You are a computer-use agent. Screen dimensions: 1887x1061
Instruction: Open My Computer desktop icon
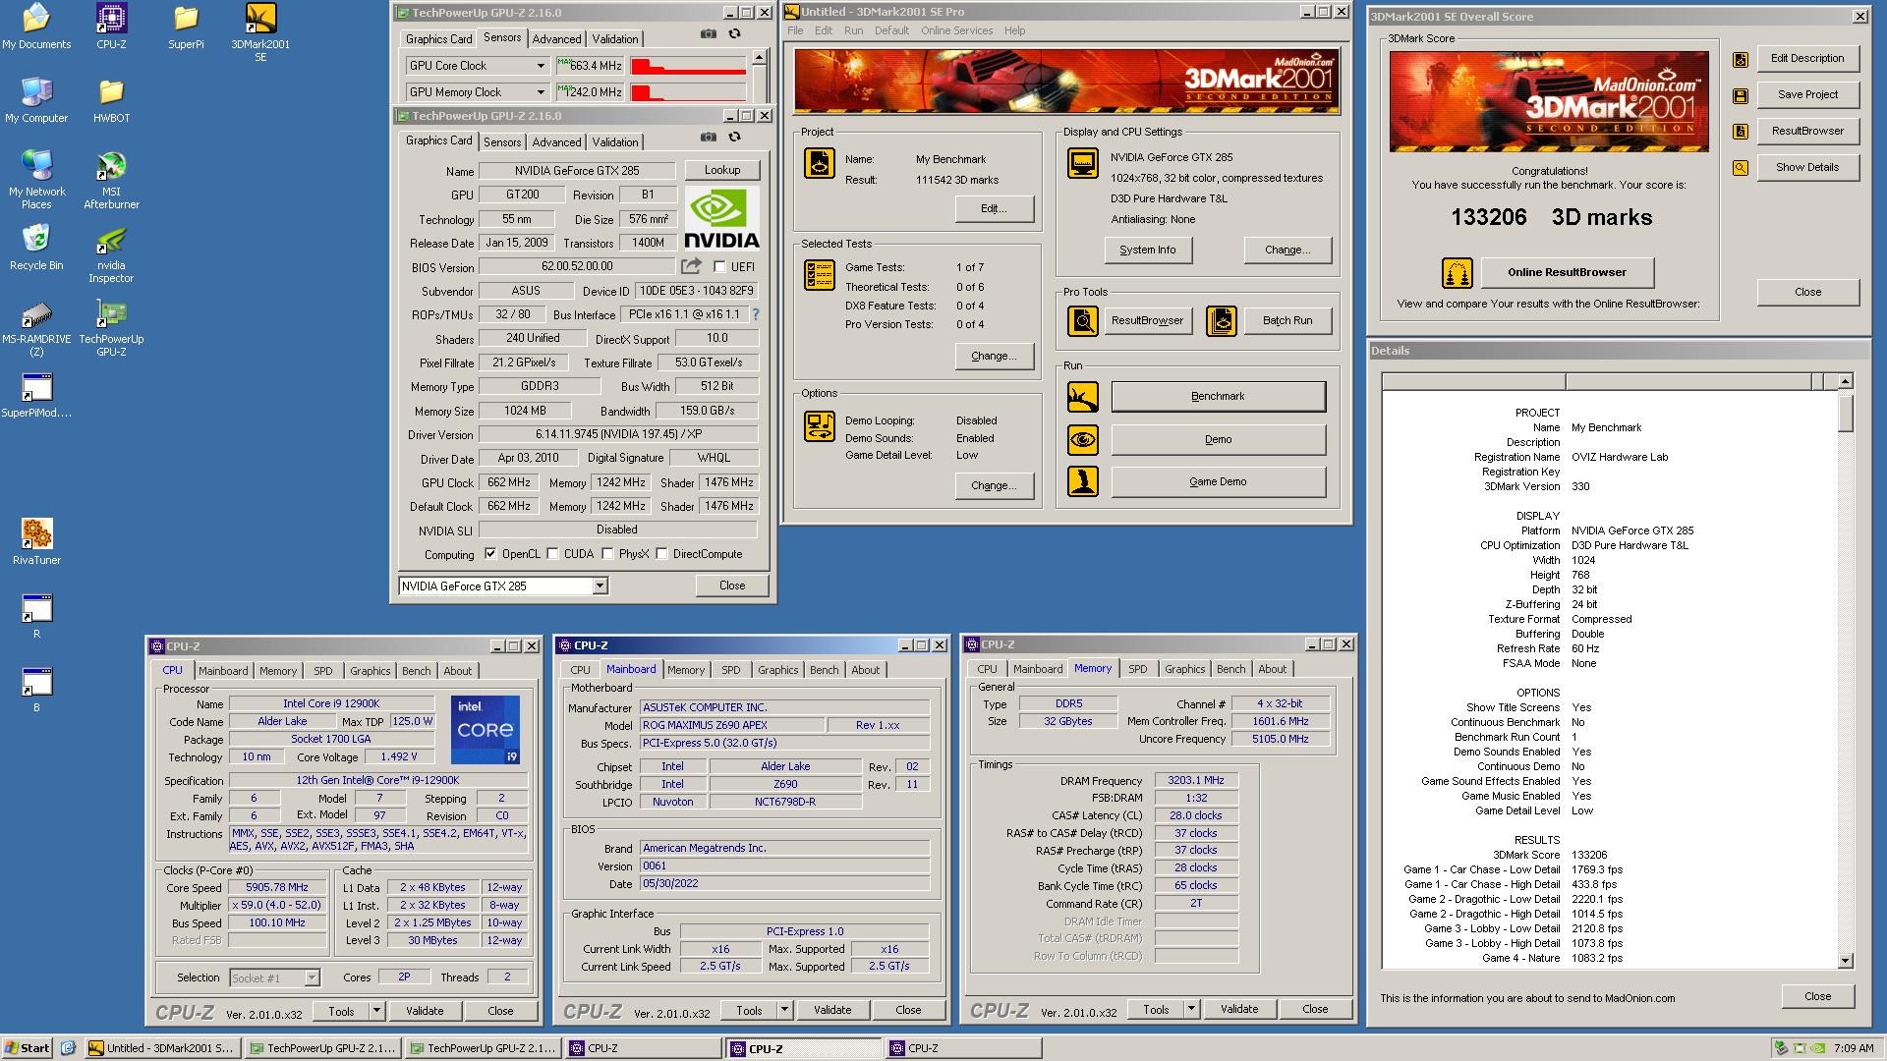(36, 99)
